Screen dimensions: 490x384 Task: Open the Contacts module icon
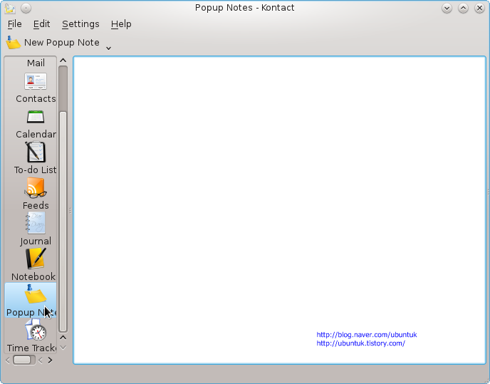(36, 82)
